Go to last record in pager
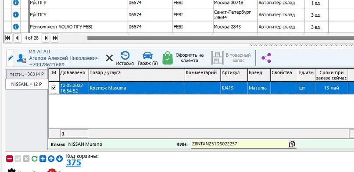The height and width of the screenshot is (172, 354). coord(55,38)
